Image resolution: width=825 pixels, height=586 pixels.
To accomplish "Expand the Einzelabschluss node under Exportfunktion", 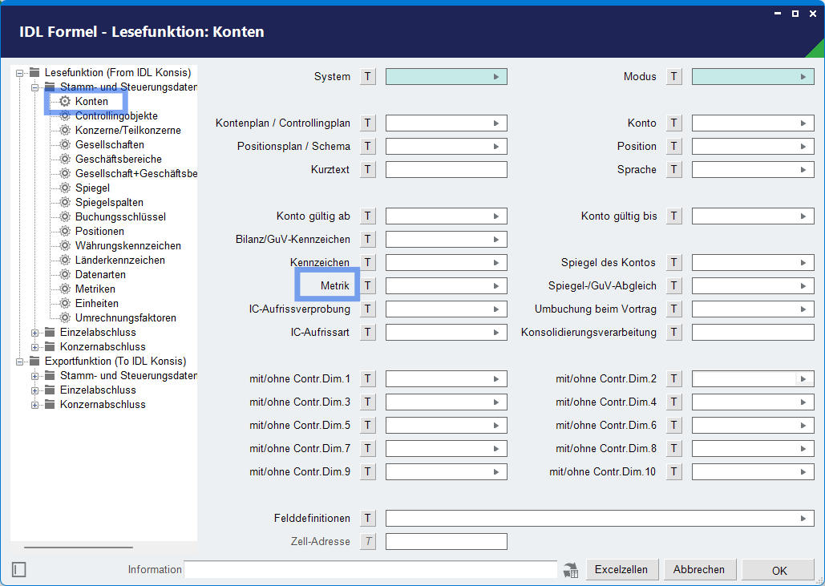I will tap(34, 390).
